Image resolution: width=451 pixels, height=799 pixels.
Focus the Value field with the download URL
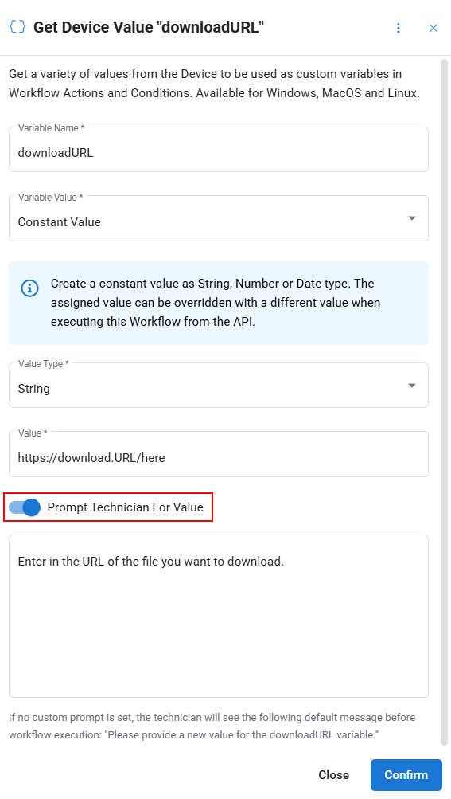coord(219,455)
